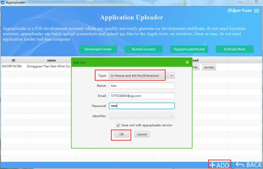
Task: Go BACK using bottom bar button
Action: 249,165
